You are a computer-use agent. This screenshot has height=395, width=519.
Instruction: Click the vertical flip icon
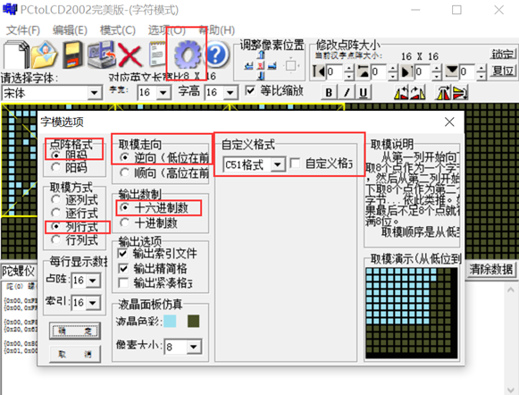tap(460, 92)
